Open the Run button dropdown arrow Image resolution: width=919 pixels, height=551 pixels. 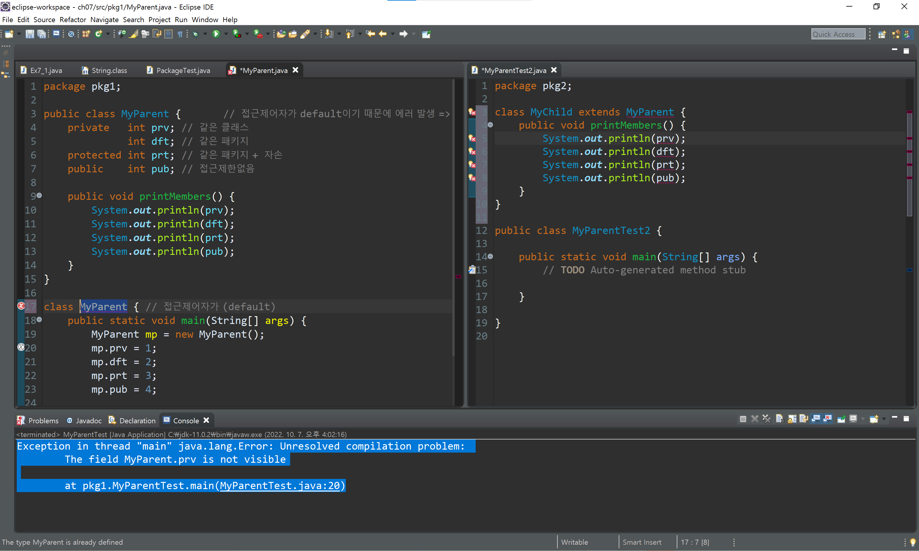(x=226, y=34)
